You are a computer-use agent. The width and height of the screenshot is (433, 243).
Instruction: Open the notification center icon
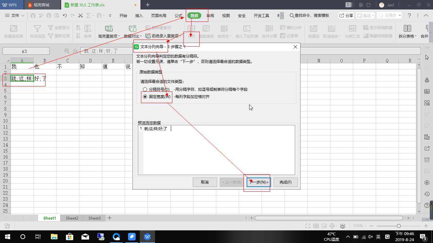(x=423, y=237)
